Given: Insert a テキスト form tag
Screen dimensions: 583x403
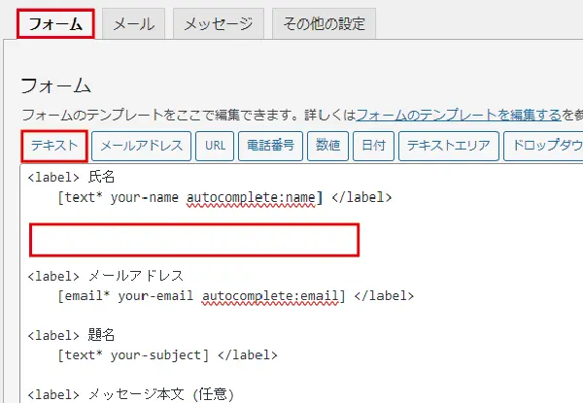Looking at the screenshot, I should pyautogui.click(x=54, y=146).
